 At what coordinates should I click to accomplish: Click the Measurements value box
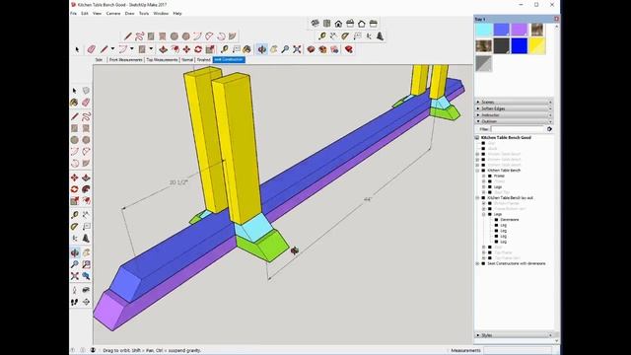tap(518, 351)
